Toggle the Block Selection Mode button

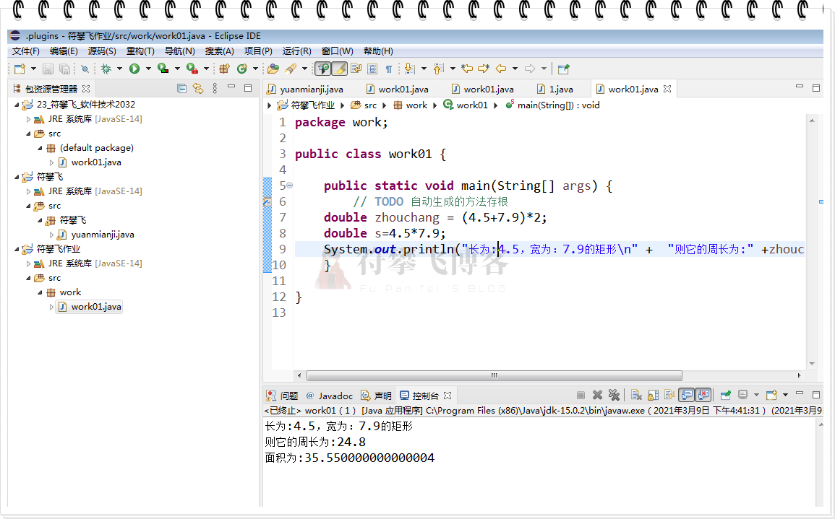pos(372,69)
